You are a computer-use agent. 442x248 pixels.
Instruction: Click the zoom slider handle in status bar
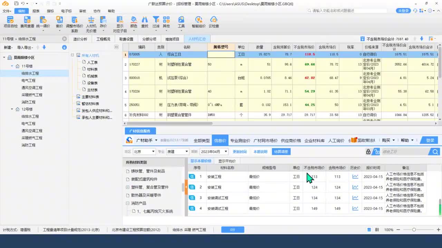[x=414, y=230]
